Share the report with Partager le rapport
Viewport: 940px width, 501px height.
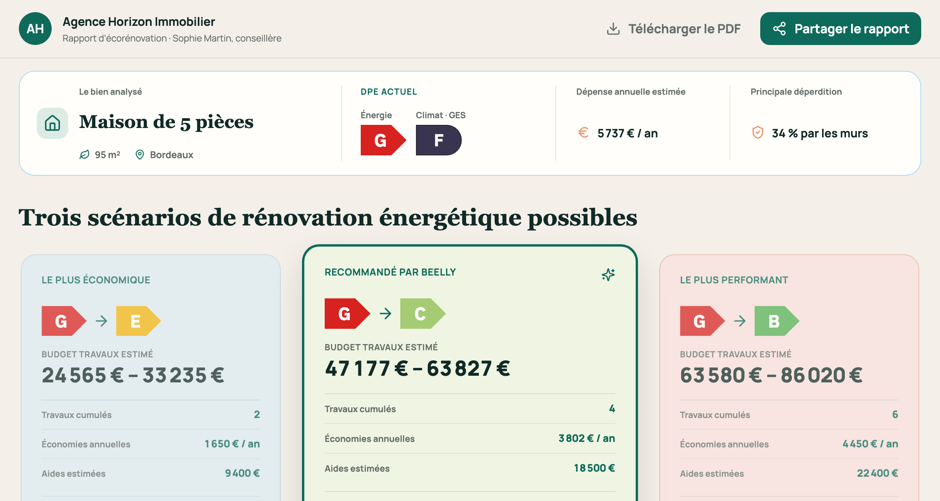coord(841,29)
